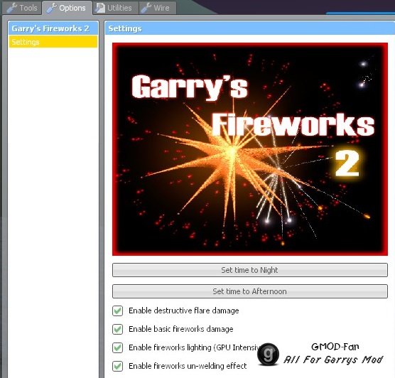This screenshot has height=378, width=395.
Task: Click the Garry's Fireworks 2 banner image
Action: click(250, 149)
